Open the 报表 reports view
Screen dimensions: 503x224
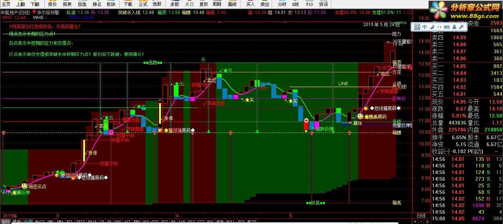tap(67, 4)
